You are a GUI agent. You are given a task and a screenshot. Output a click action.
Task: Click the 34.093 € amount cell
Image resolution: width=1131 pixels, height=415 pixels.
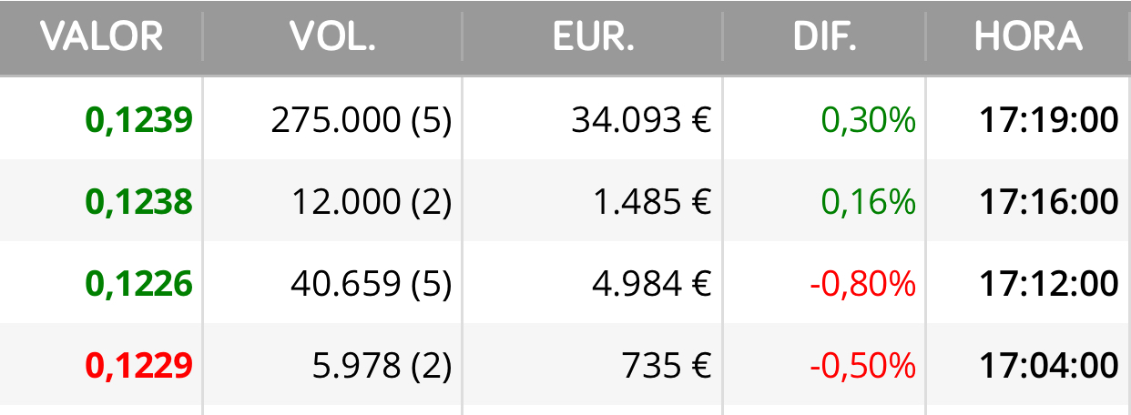[641, 120]
